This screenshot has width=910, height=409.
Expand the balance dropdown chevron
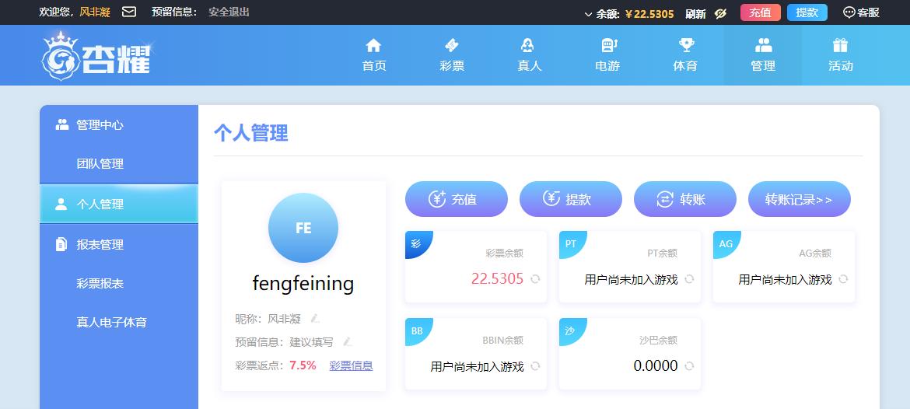pos(588,14)
